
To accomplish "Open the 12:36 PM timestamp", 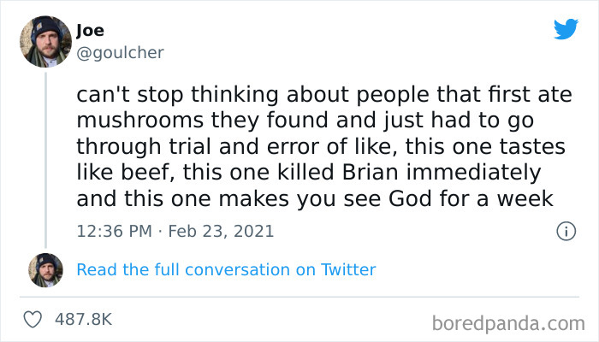I will (x=114, y=231).
